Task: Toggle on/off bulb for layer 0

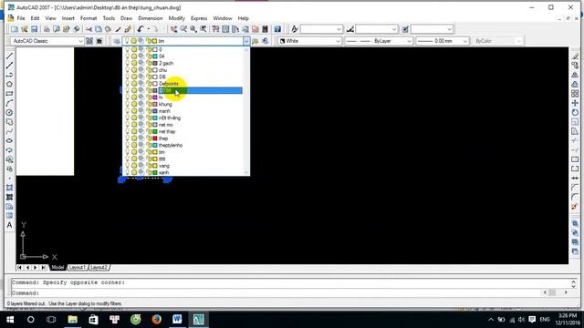Action: tap(128, 49)
